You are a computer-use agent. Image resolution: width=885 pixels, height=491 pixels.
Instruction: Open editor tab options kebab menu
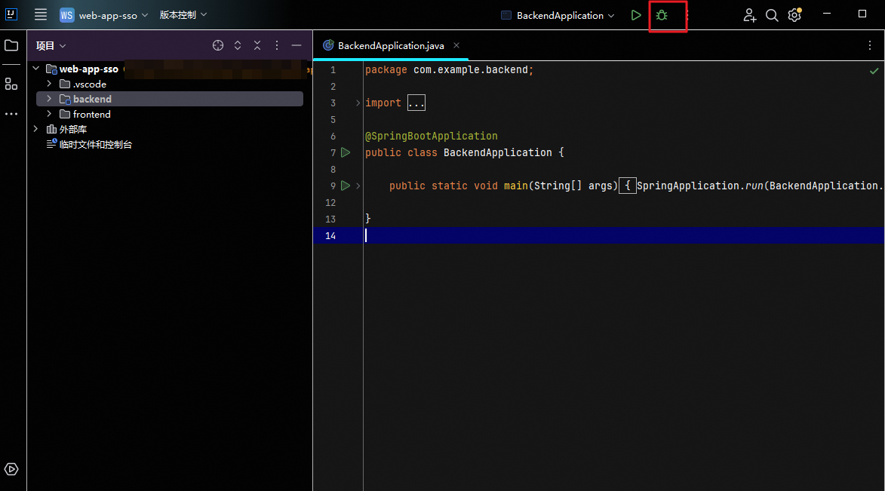(x=870, y=46)
